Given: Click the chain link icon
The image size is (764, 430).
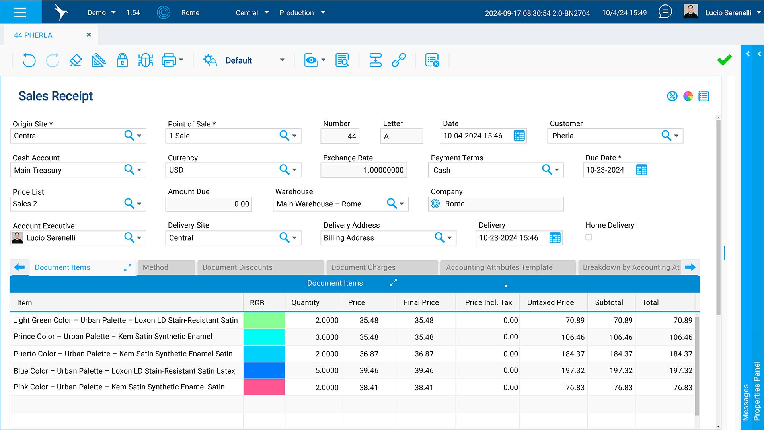Looking at the screenshot, I should coord(398,60).
